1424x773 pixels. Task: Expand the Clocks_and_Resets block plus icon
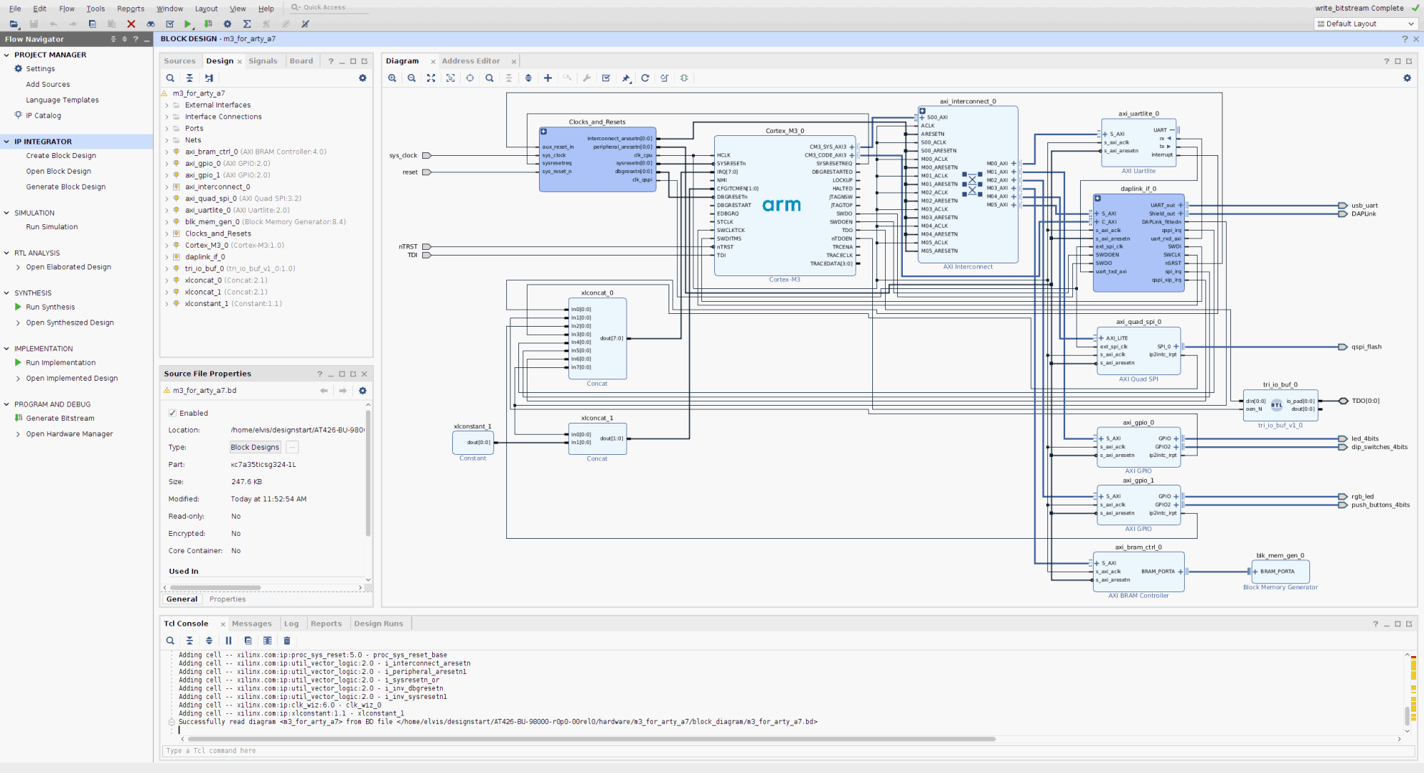tap(543, 132)
